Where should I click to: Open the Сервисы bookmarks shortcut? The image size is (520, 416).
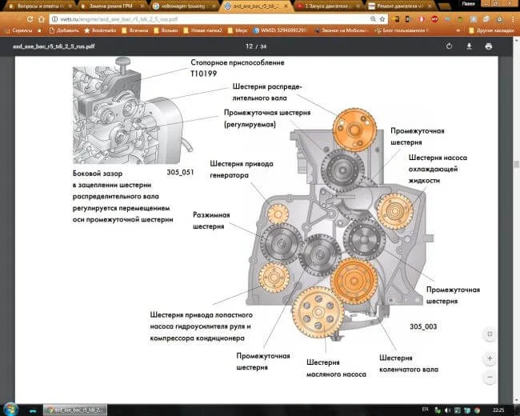(18, 30)
